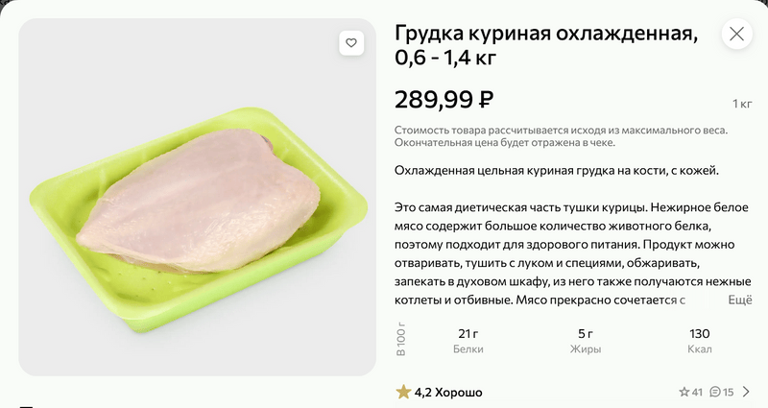Click the line "Охлажденная цельная куриная грудка на кости"
The image size is (768, 408).
[557, 171]
